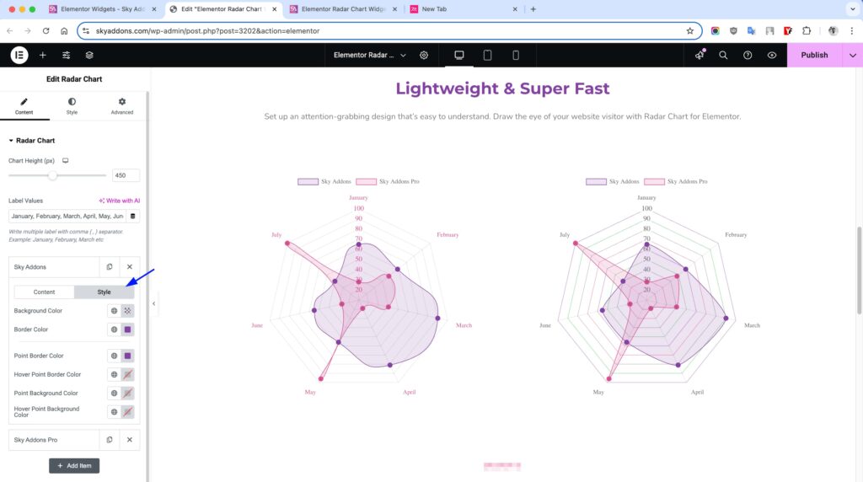Open Site Settings sliders icon
Screen dimensions: 863x482
pyautogui.click(x=66, y=55)
